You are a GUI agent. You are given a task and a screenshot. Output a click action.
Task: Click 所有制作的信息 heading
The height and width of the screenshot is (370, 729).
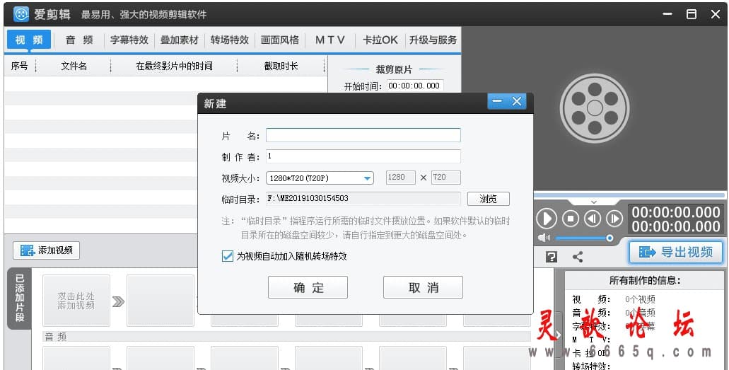coord(645,280)
